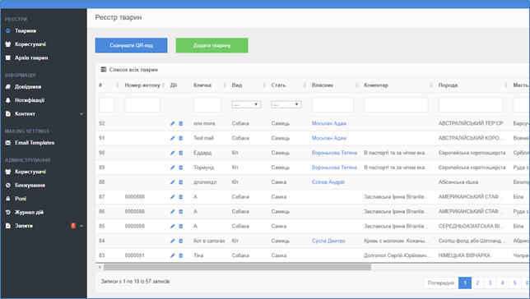Edit the Тормунд row
The image size is (530, 299).
[x=172, y=168]
